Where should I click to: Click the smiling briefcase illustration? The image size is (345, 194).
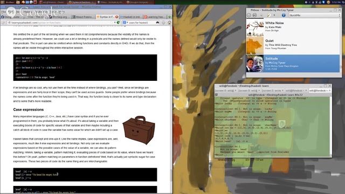coord(139,130)
